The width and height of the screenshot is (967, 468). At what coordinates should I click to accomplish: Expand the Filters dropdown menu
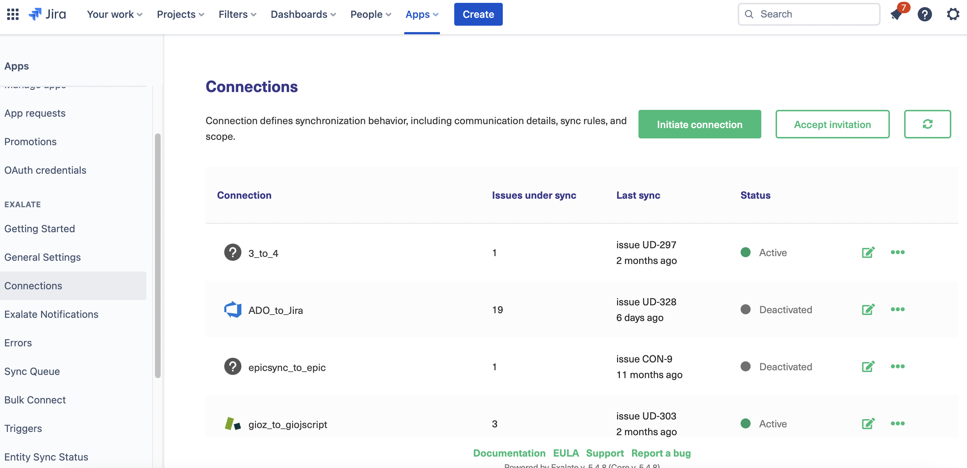237,14
